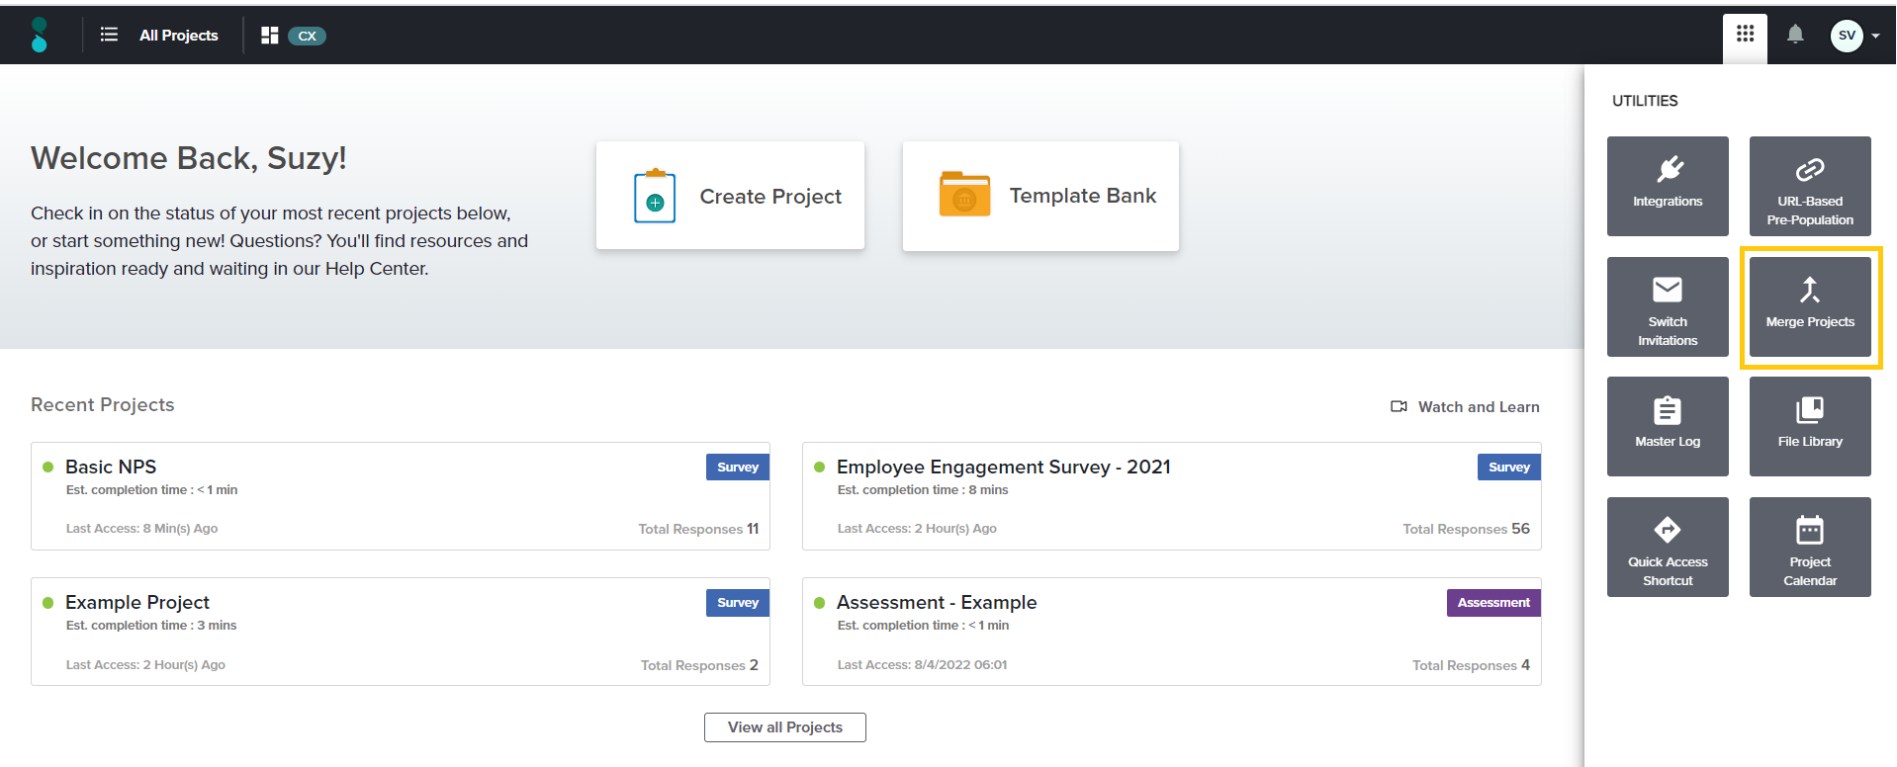Viewport: 1897px width, 767px height.
Task: Open the Template Bank
Action: pyautogui.click(x=1040, y=196)
